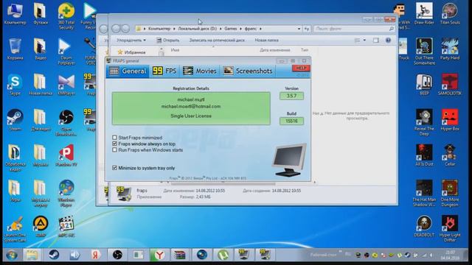Open the Steam desktop icon
Image resolution: width=472 pixels, height=265 pixels.
click(15, 120)
